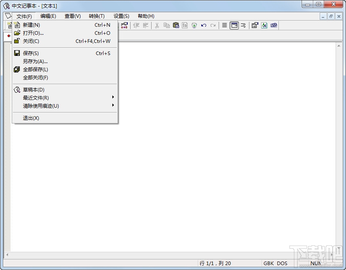Select 另存为(A)... menu entry
346x270 pixels.
(65, 62)
